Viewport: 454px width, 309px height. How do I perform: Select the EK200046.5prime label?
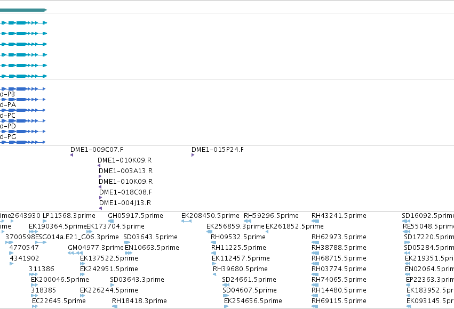tap(60, 280)
